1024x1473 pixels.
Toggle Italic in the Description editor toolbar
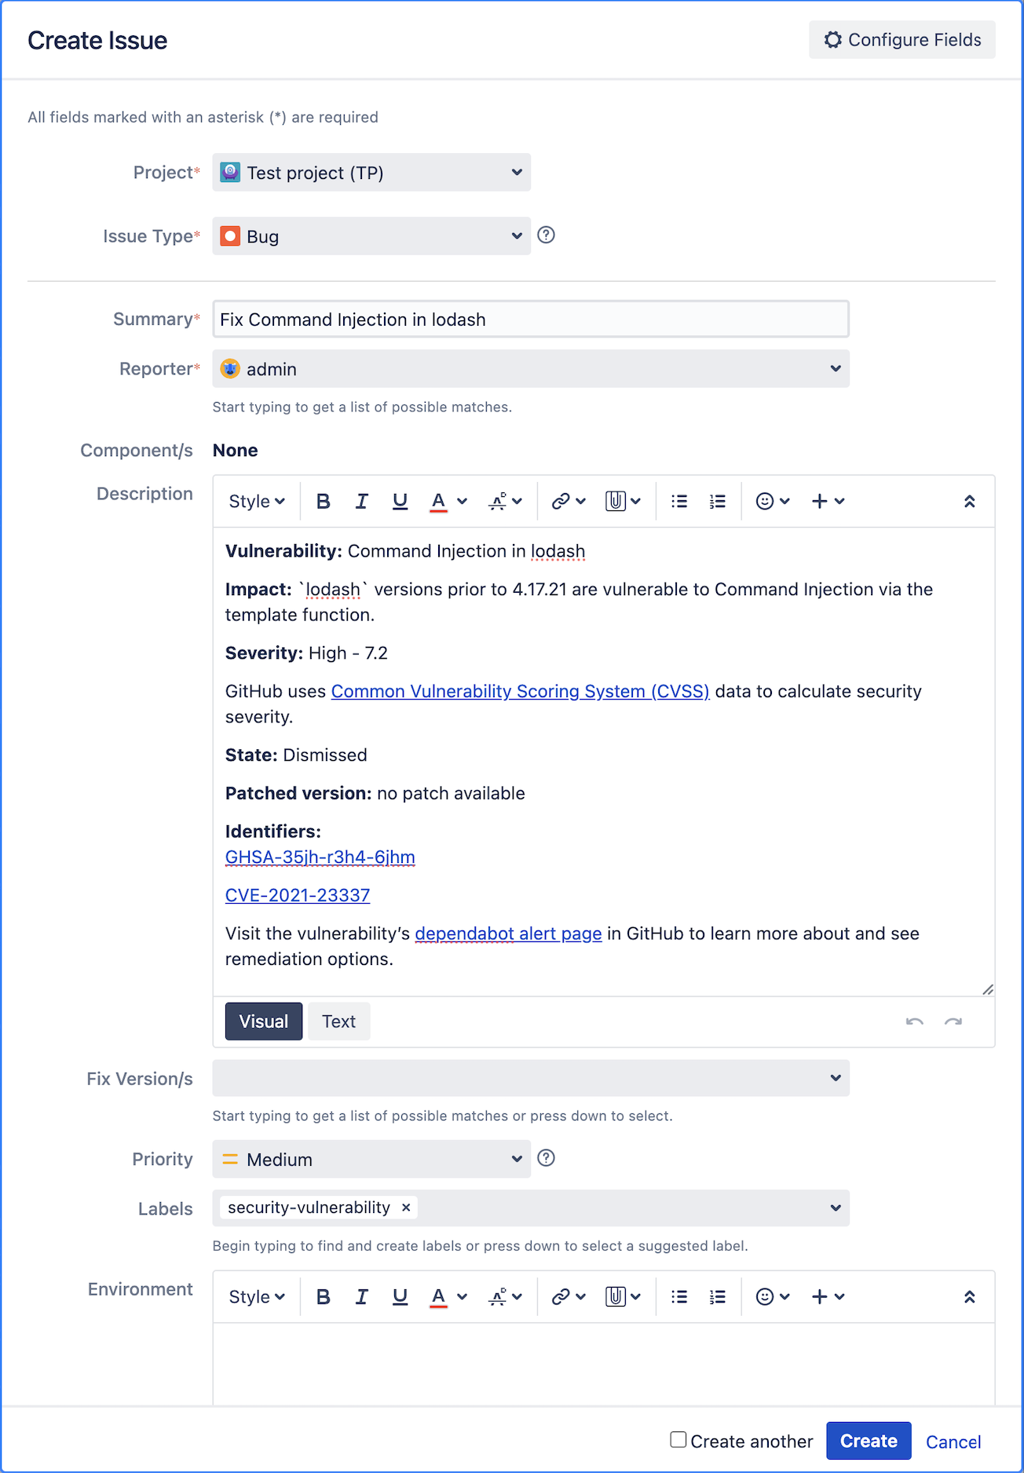(361, 501)
